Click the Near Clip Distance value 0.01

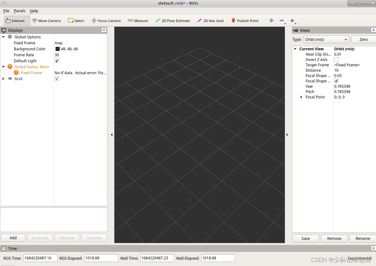pyautogui.click(x=338, y=54)
